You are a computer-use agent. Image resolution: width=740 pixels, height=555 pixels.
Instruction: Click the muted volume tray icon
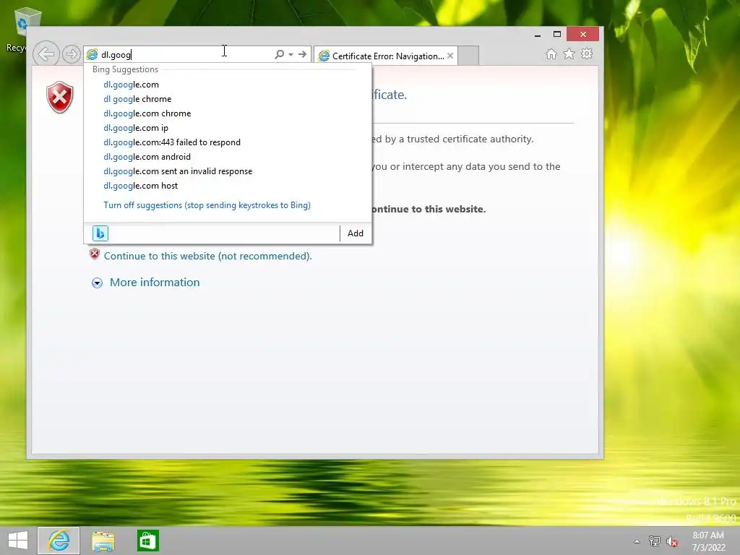(x=672, y=541)
